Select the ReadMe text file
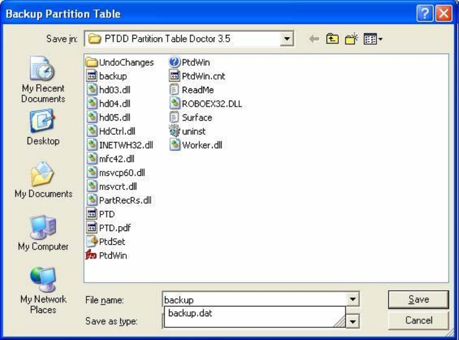This screenshot has height=340, width=459. tap(192, 90)
